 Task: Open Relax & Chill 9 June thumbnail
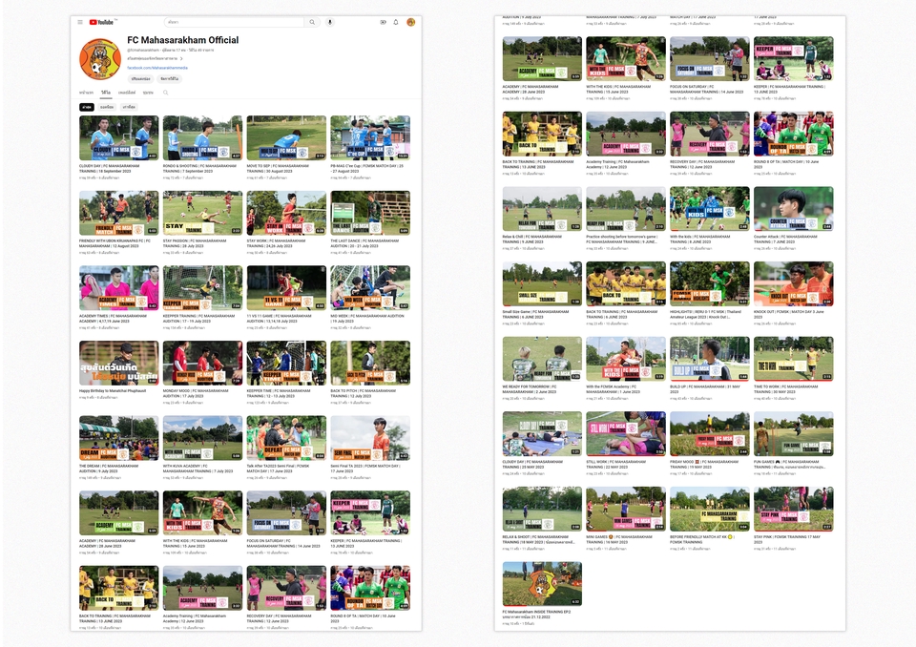click(x=542, y=209)
